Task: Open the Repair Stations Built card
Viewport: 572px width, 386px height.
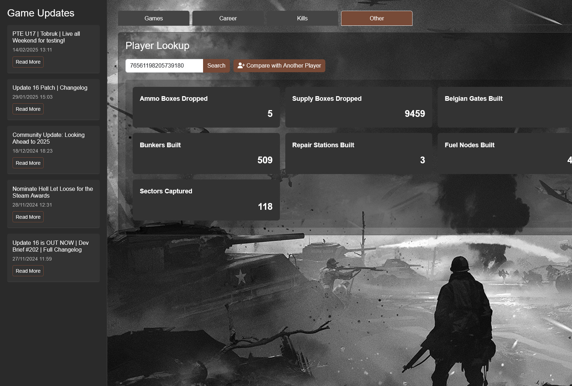Action: (x=359, y=154)
